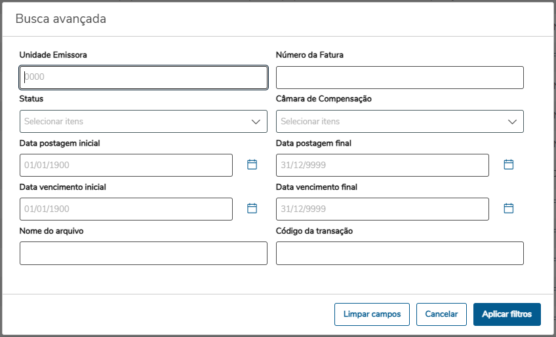
Task: Focus the Código da transação field
Action: click(400, 253)
